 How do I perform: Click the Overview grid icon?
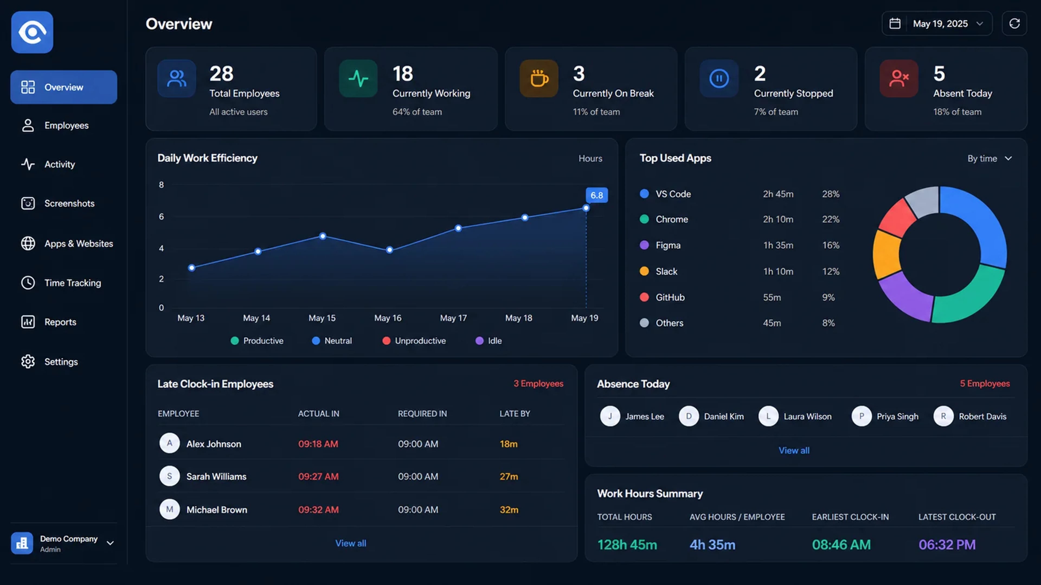click(x=28, y=87)
